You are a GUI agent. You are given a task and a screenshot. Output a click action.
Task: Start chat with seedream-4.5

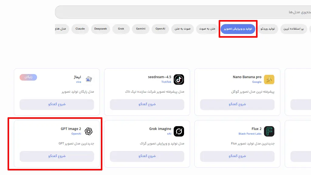(147, 105)
